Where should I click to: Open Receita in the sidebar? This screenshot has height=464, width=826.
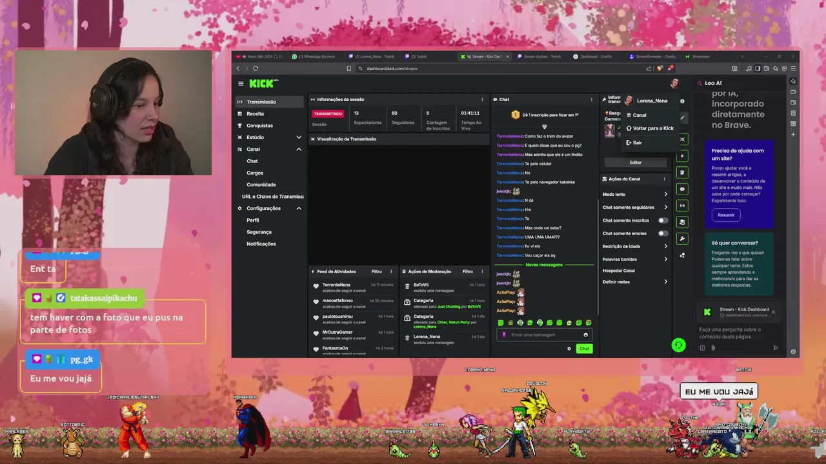coord(255,113)
